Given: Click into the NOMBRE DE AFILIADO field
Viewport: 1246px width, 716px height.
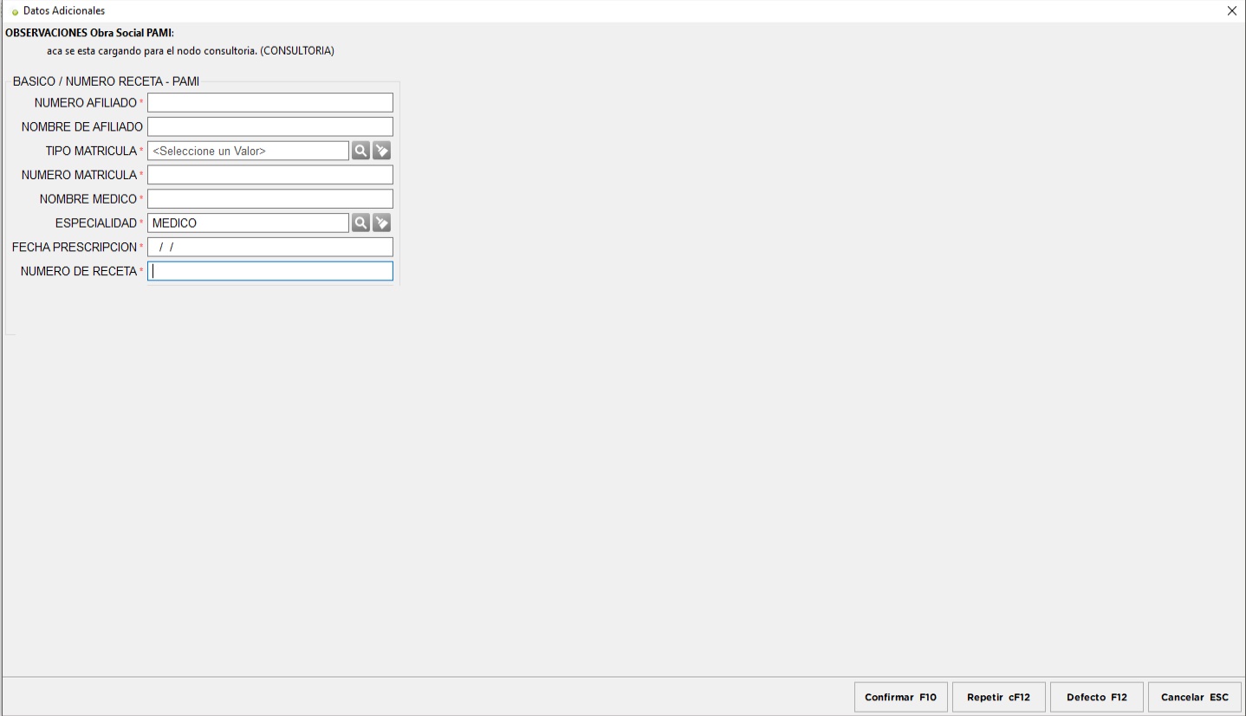Looking at the screenshot, I should coord(270,126).
